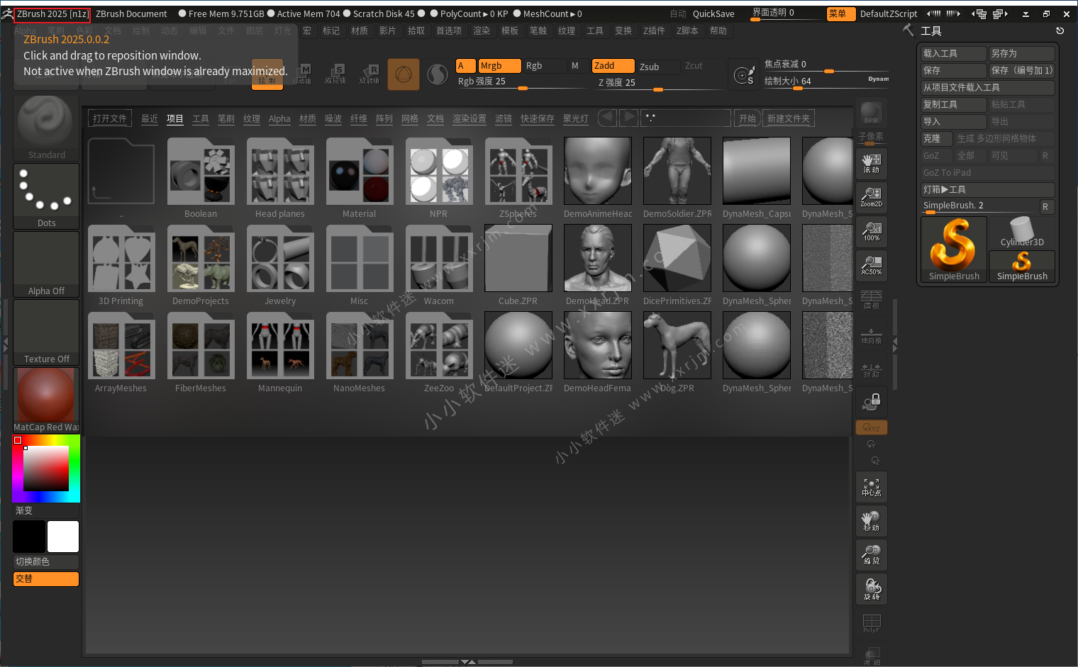This screenshot has width=1078, height=667.
Task: Select the Standard brush thumbnail icon
Action: coord(46,125)
